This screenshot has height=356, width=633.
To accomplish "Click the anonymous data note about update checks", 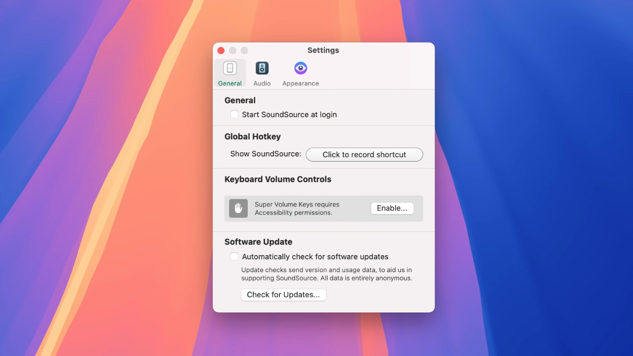I will point(327,274).
